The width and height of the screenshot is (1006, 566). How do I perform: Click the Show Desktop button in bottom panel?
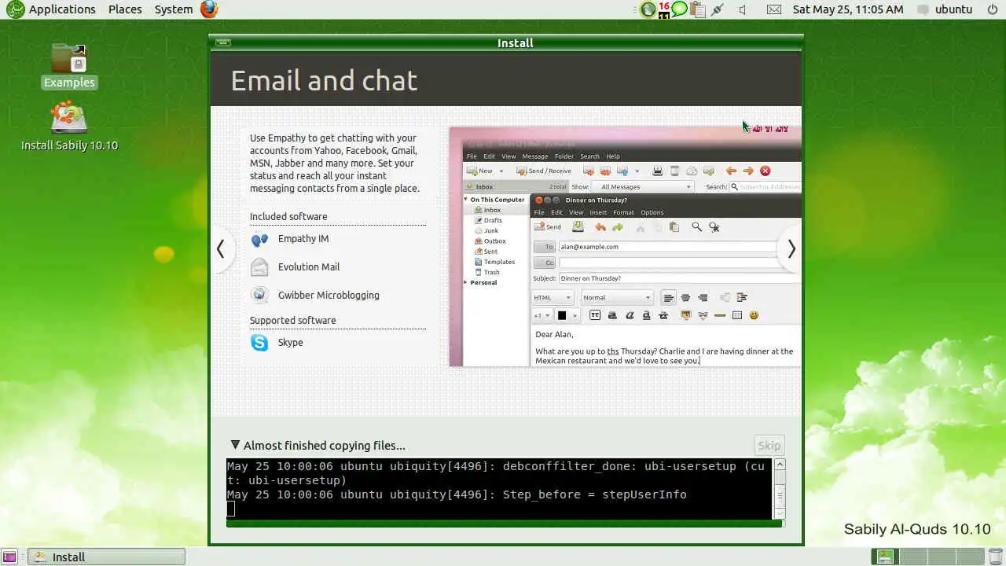click(9, 557)
